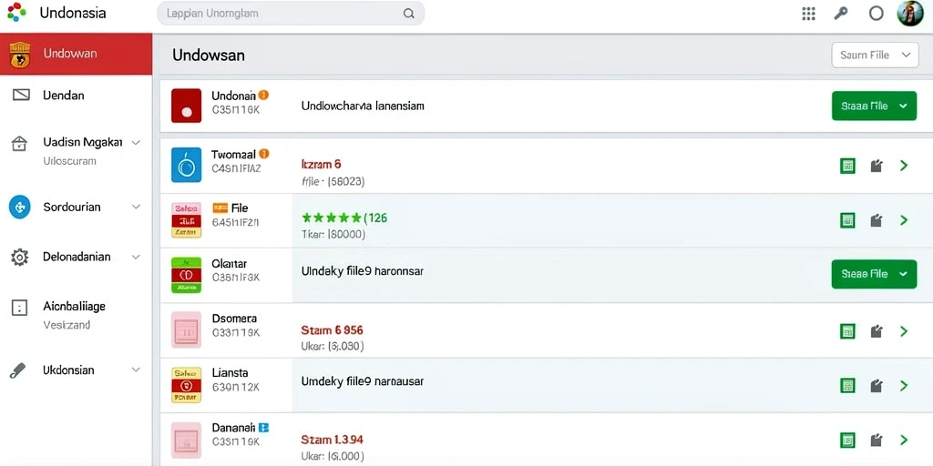The height and width of the screenshot is (466, 933).
Task: Open the Saum File dropdown
Action: [x=874, y=56]
